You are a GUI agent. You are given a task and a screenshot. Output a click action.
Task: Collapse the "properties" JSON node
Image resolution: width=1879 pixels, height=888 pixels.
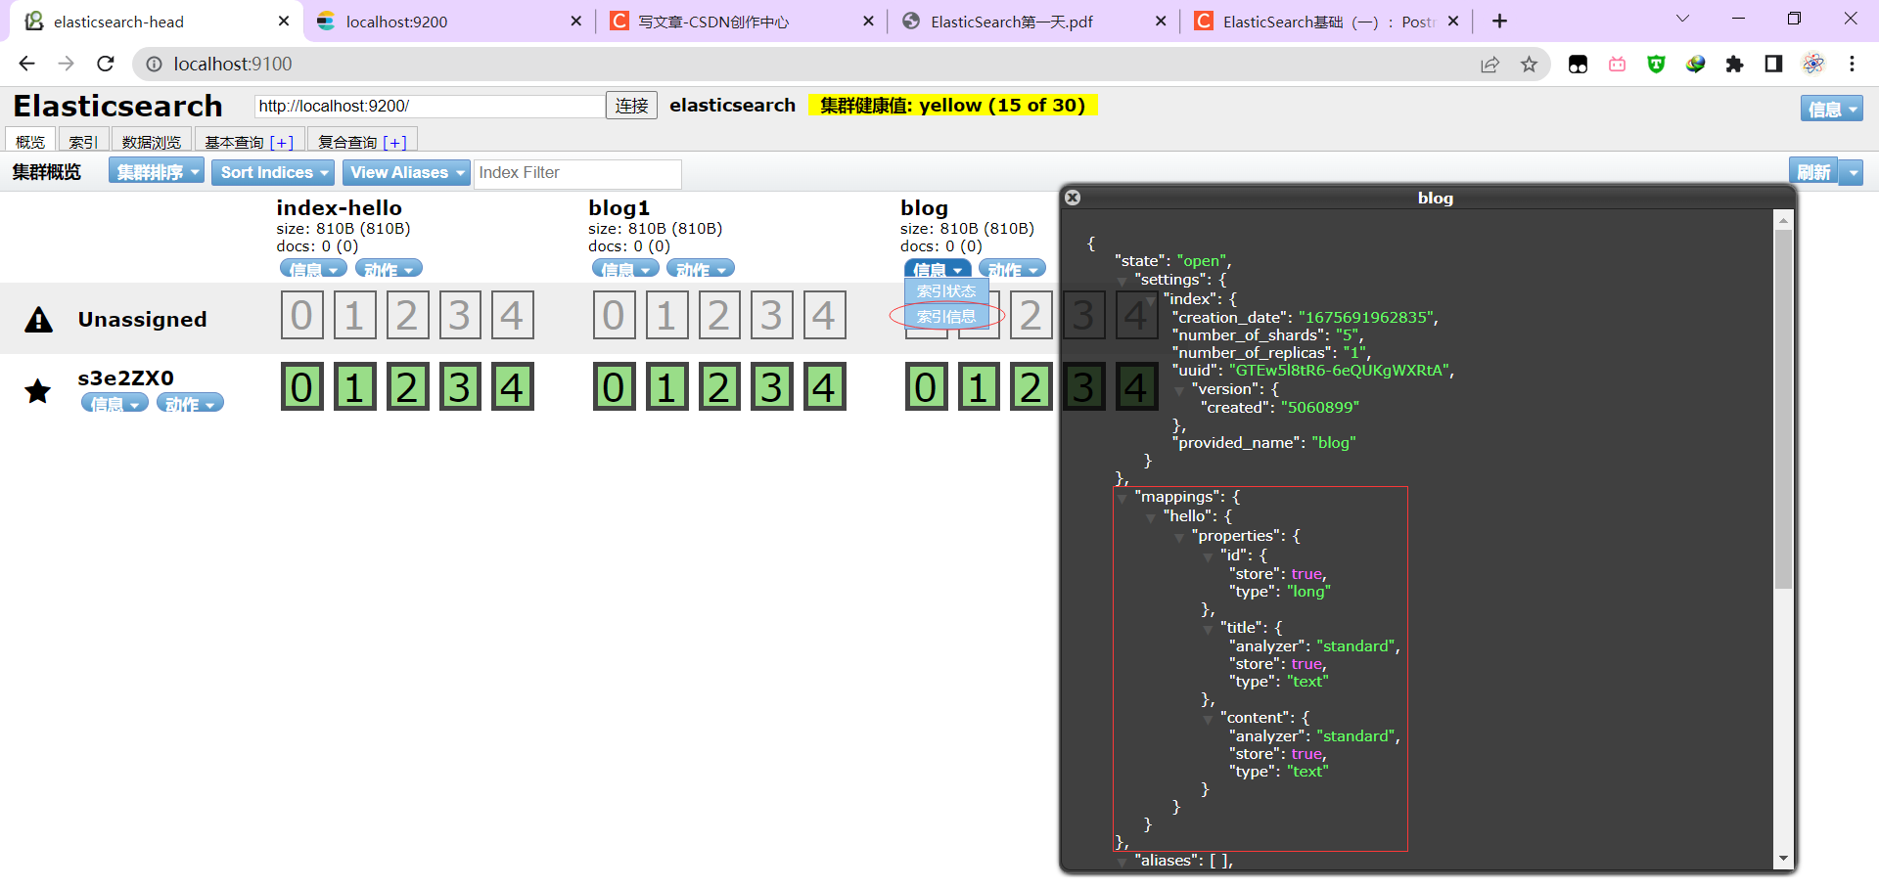click(1179, 538)
